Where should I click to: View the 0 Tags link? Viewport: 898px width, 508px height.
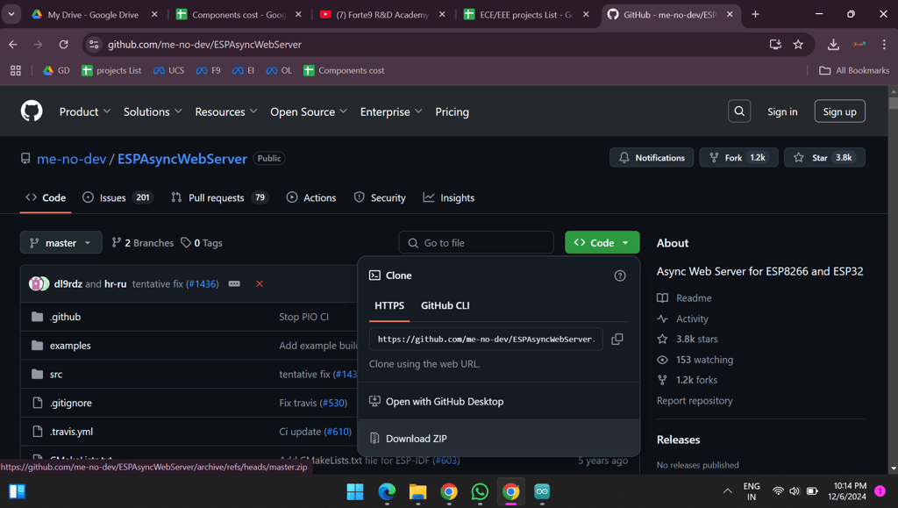(x=202, y=243)
